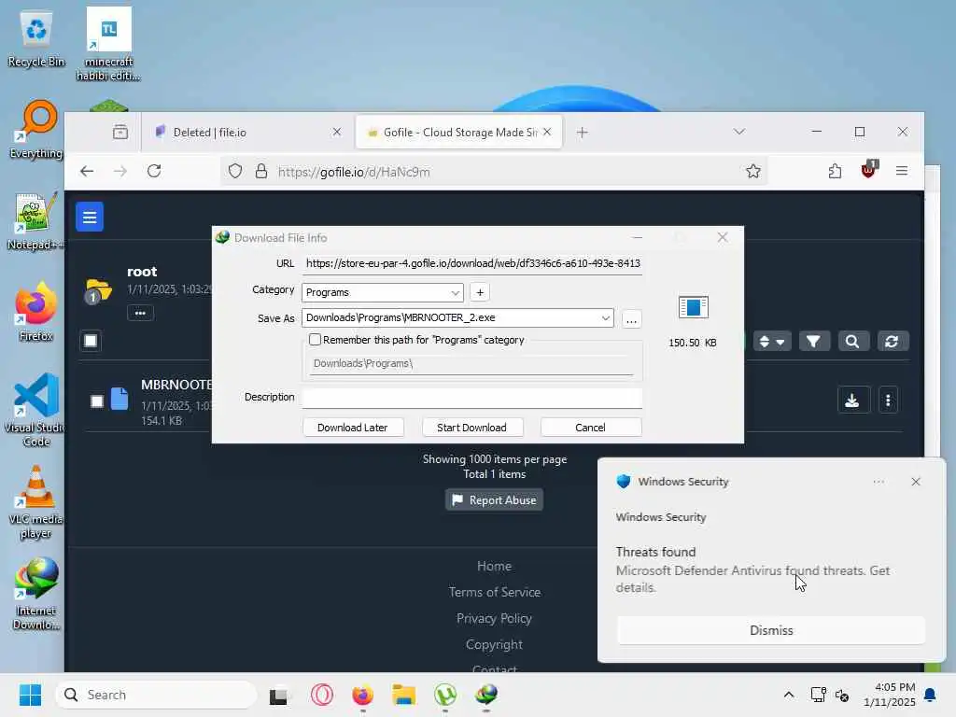Open root folder ellipsis options
Image resolution: width=956 pixels, height=717 pixels.
point(140,313)
